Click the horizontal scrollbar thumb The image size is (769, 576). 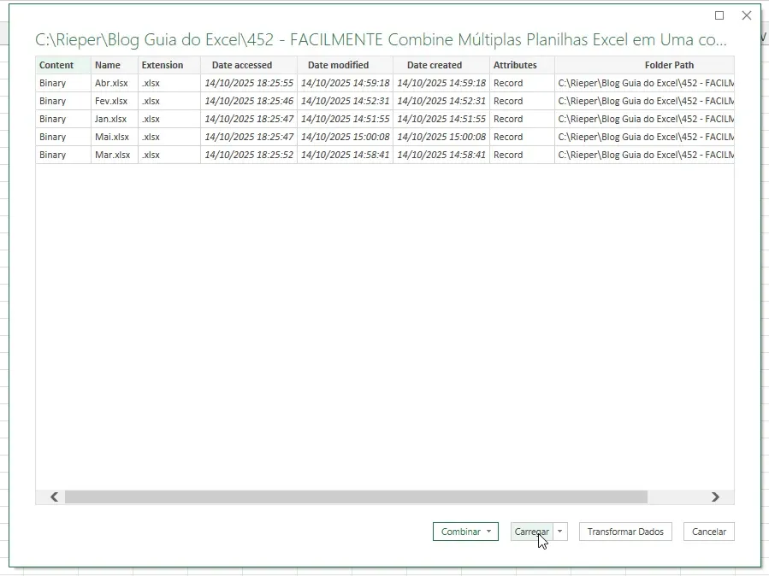pyautogui.click(x=356, y=497)
